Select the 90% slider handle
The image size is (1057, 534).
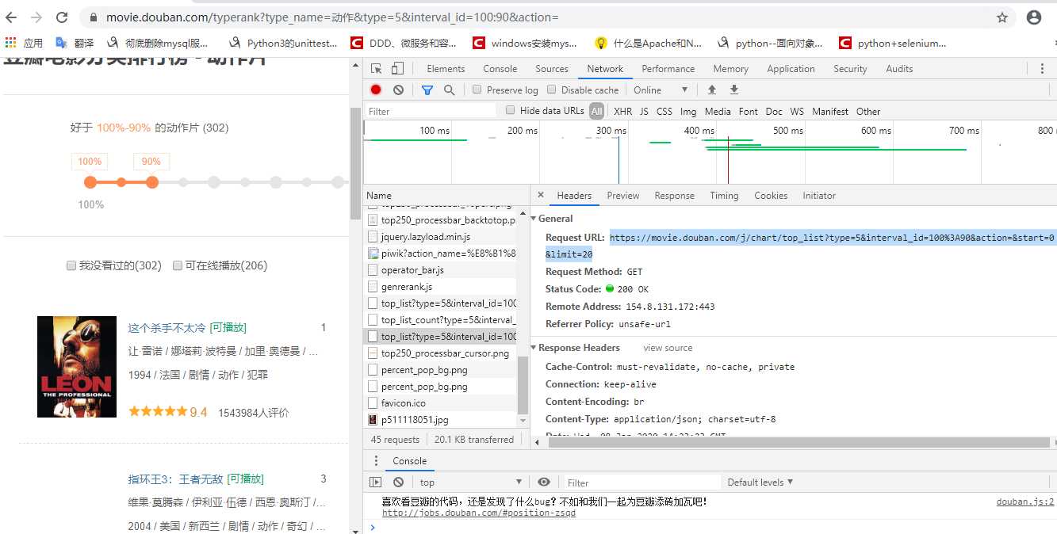[x=152, y=182]
